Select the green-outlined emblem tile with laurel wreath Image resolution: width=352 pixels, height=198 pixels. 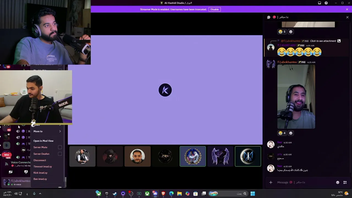coord(193,156)
